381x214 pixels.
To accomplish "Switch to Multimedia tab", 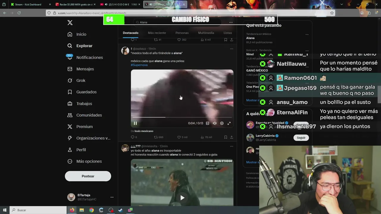I will point(206,33).
